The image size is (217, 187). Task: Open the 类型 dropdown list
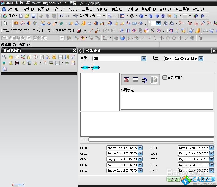click(201, 58)
